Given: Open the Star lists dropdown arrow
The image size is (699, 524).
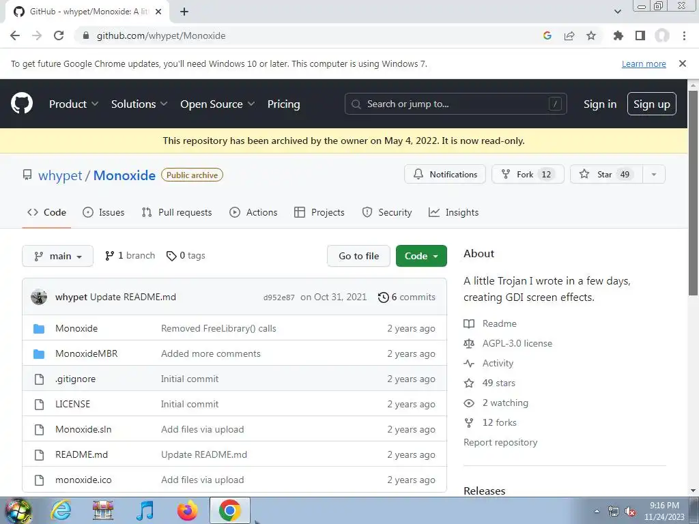Looking at the screenshot, I should click(654, 174).
